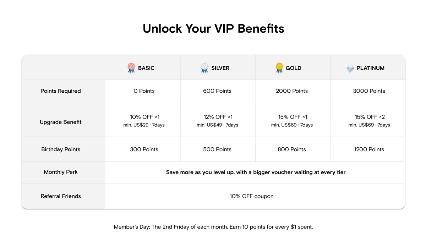
Task: Select the PLATINUM tier header label
Action: (370, 68)
